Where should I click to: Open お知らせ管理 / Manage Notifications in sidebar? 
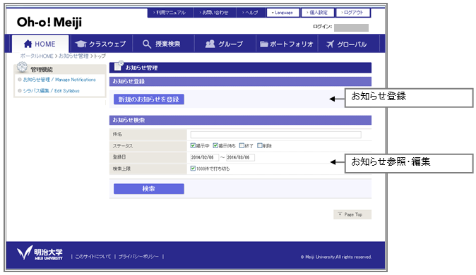(x=59, y=80)
